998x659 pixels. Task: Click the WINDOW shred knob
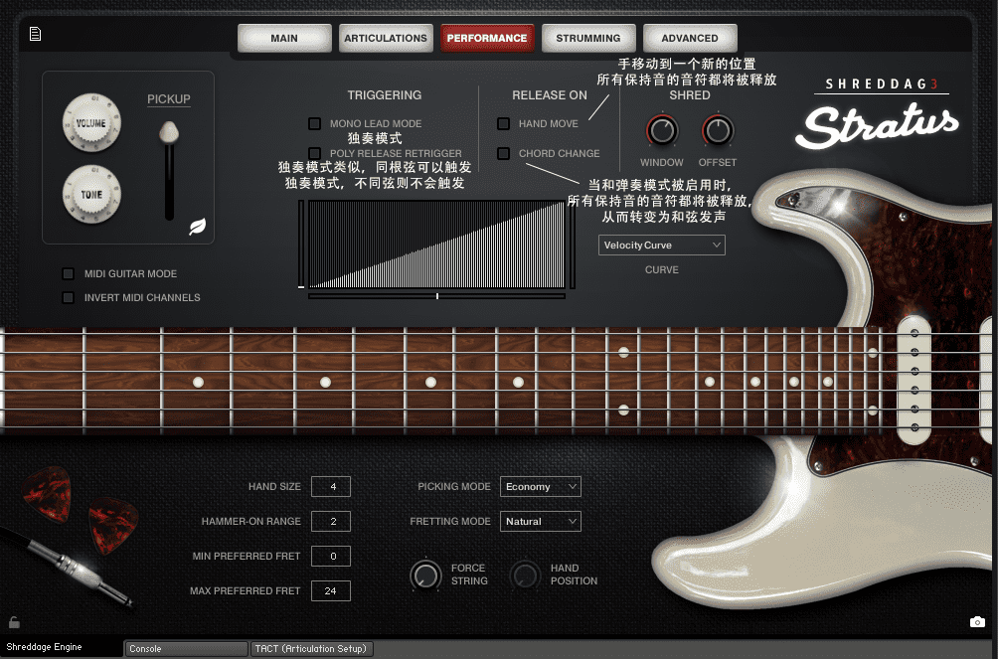point(662,131)
